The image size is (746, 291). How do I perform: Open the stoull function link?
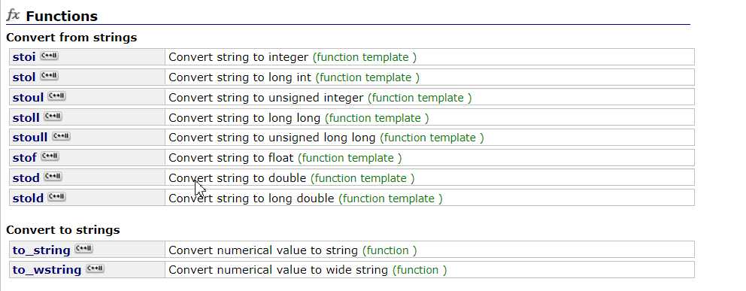pos(30,138)
